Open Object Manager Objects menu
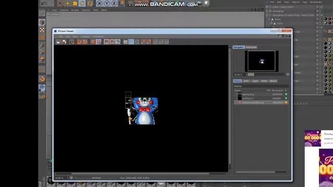 (296, 2)
